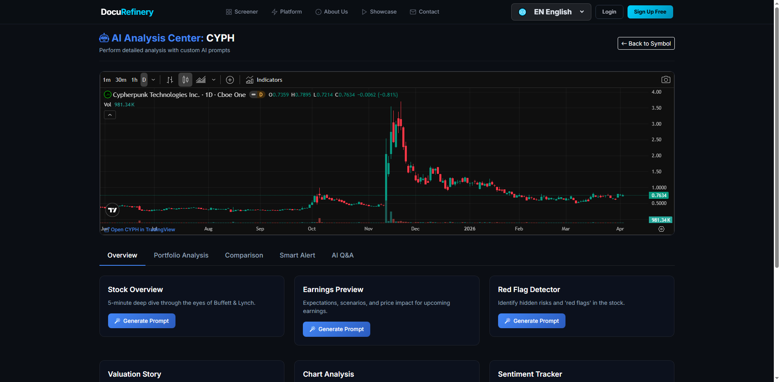Screen dimensions: 780x382
Task: Select the candlestick chart style icon
Action: 185,80
